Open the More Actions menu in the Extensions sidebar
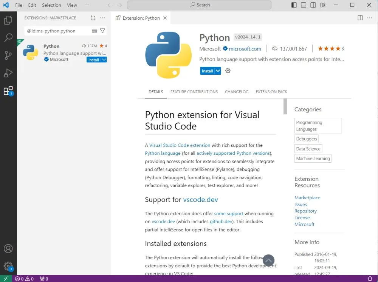The width and height of the screenshot is (378, 282). (x=103, y=17)
